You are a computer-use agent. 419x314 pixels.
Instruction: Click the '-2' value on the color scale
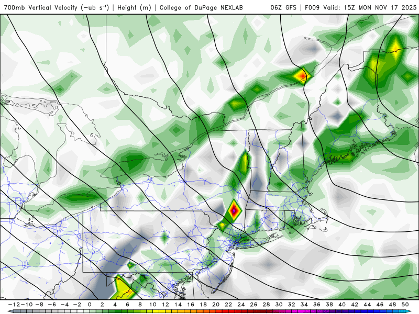tap(76, 305)
